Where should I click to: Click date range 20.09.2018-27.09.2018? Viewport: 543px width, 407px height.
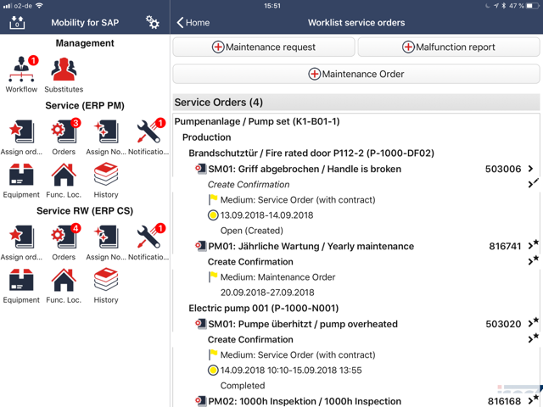pos(267,293)
